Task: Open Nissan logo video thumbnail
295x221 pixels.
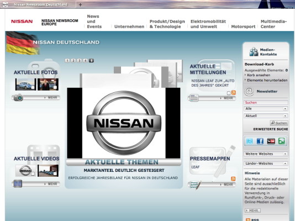Action: coord(26,171)
